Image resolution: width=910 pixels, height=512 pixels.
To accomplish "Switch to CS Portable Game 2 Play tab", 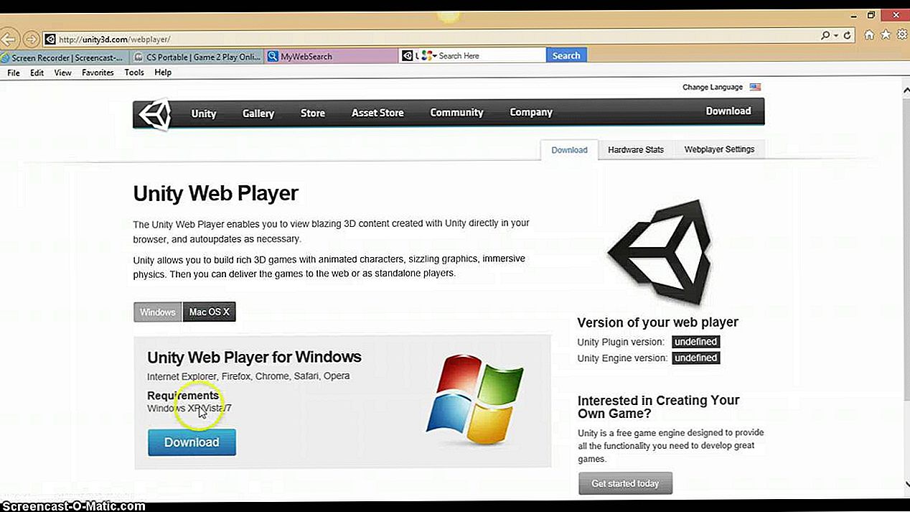I will [197, 57].
